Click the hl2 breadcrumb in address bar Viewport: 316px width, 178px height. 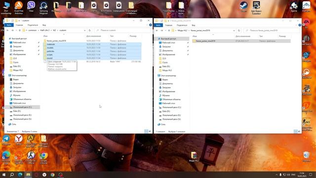(54, 30)
